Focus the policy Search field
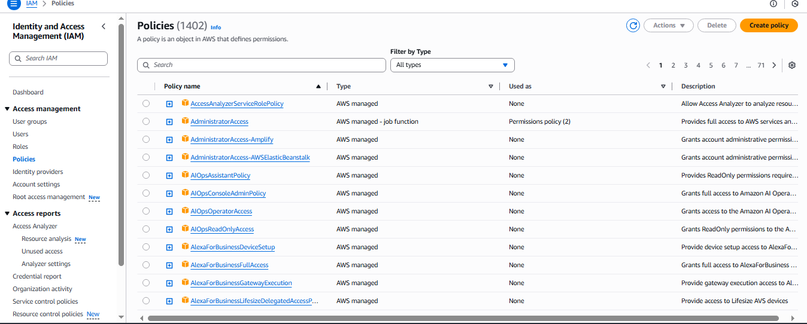Screen dimensions: 807x324 (262, 65)
